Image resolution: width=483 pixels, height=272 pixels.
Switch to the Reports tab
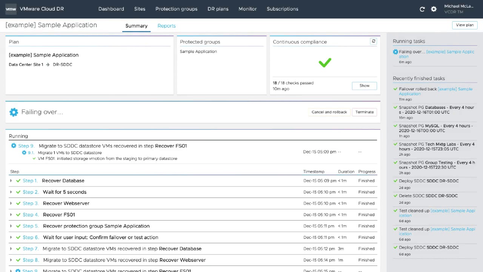coord(166,26)
